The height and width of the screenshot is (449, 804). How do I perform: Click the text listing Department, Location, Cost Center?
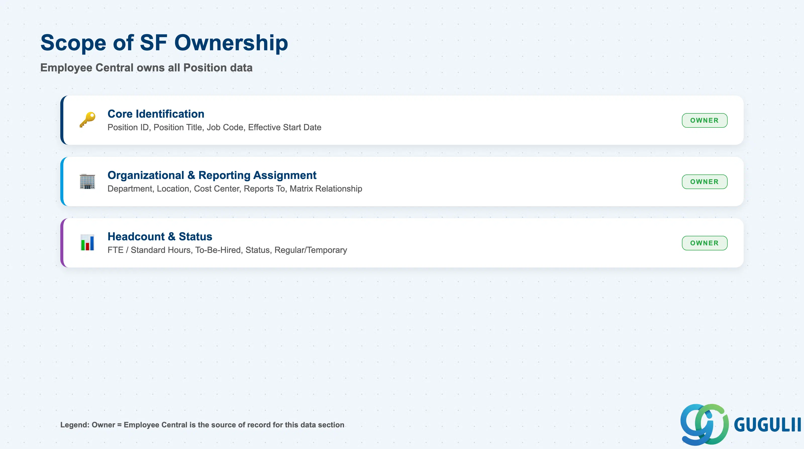(x=235, y=189)
